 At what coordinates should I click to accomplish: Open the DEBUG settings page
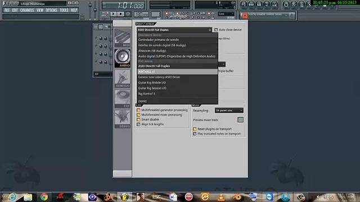point(123,119)
